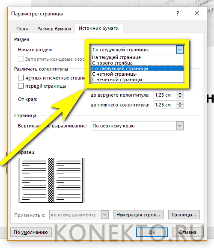Switch to the Размер бумаги tab

[x=54, y=29]
